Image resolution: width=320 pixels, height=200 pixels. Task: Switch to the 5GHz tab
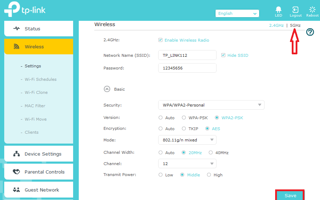(295, 25)
